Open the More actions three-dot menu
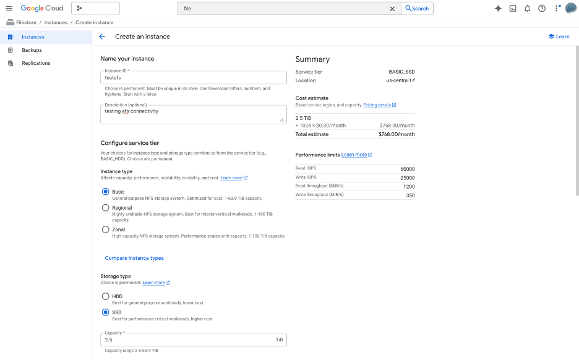579x360 pixels. [556, 8]
